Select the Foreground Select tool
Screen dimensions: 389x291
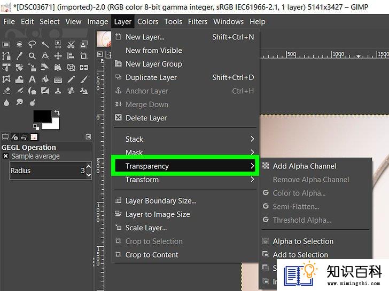(83, 45)
